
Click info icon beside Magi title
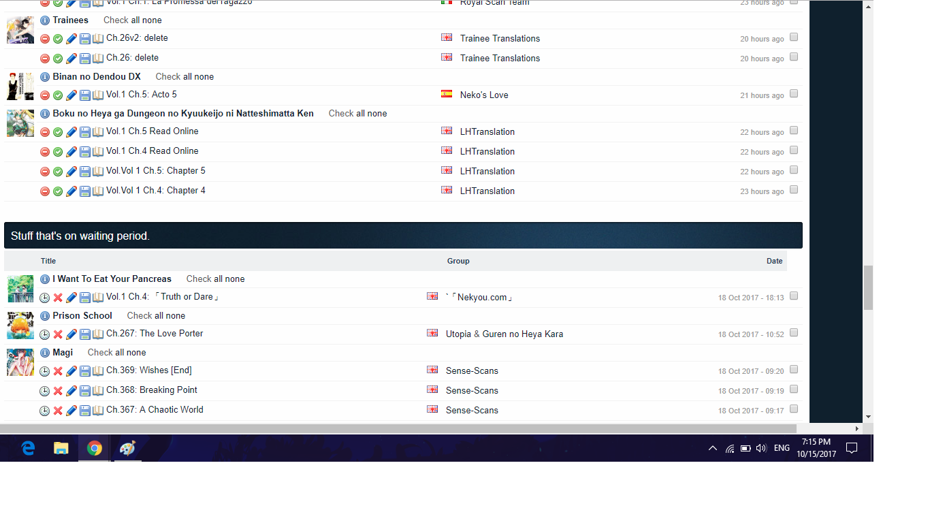(45, 353)
